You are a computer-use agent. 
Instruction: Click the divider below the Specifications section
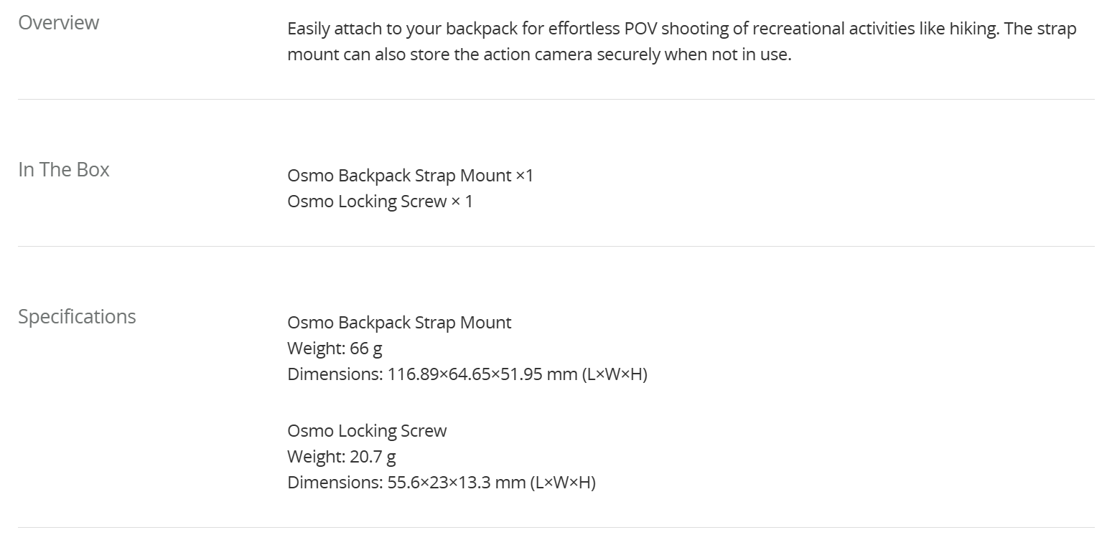[556, 527]
